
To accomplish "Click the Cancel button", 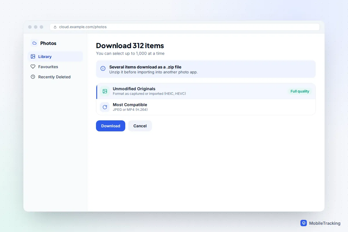I will point(140,126).
